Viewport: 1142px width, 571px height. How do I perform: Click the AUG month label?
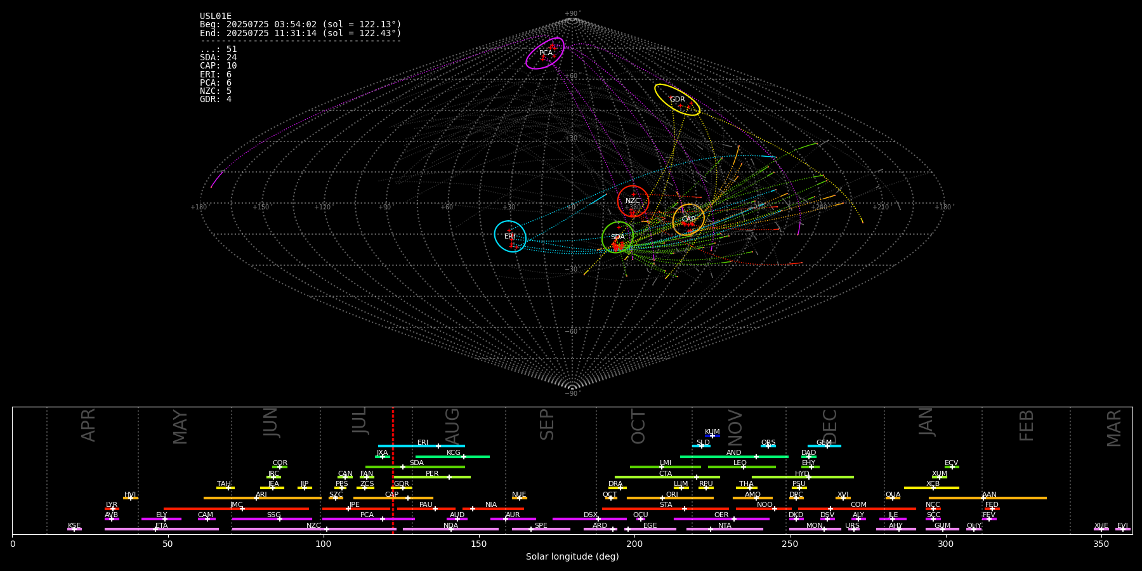click(x=452, y=426)
